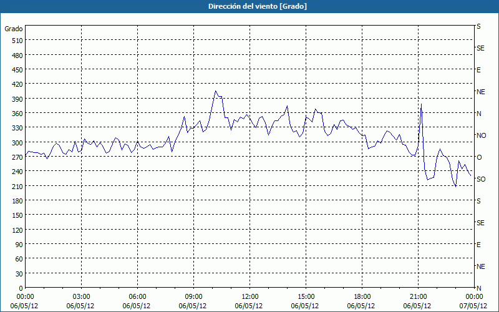Click the 30 degree axis label
Image resolution: width=499 pixels, height=312 pixels.
[x=19, y=274]
